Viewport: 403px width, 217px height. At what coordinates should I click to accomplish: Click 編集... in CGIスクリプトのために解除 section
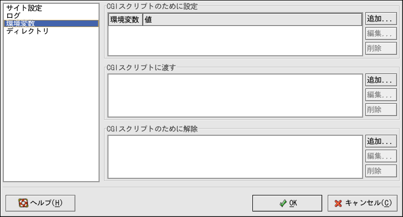(x=381, y=156)
